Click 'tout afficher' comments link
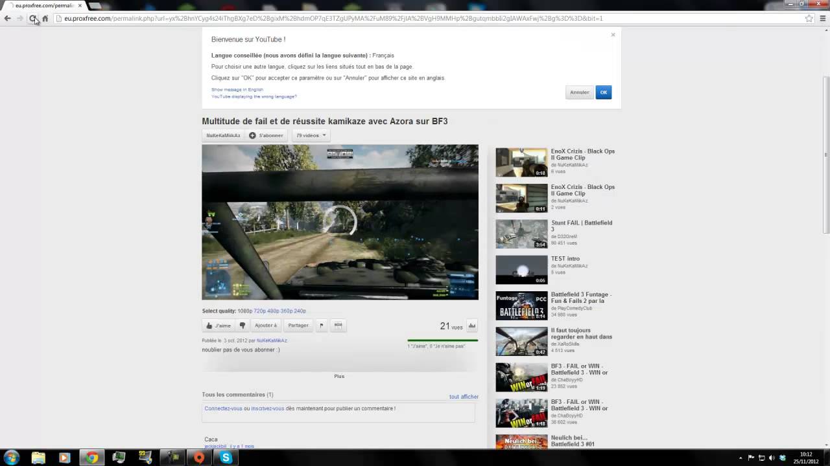Screen dimensions: 830x466 (x=464, y=397)
